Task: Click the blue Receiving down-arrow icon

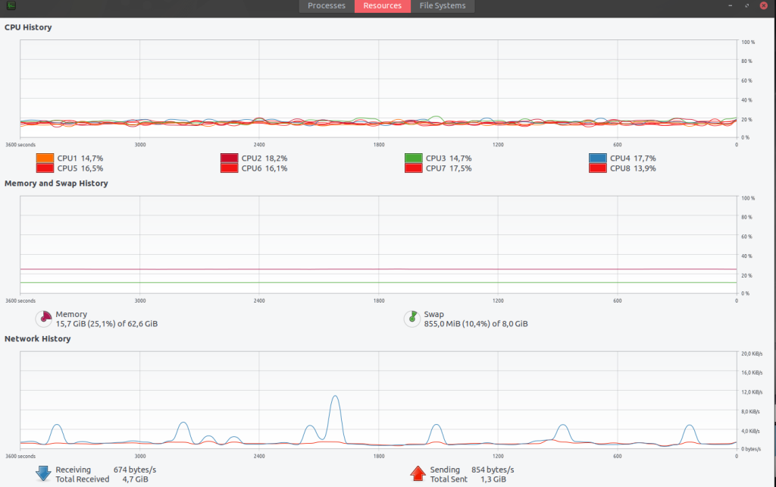Action: pyautogui.click(x=44, y=474)
